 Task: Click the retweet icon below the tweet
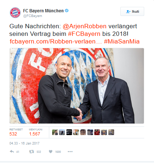click(x=32, y=151)
